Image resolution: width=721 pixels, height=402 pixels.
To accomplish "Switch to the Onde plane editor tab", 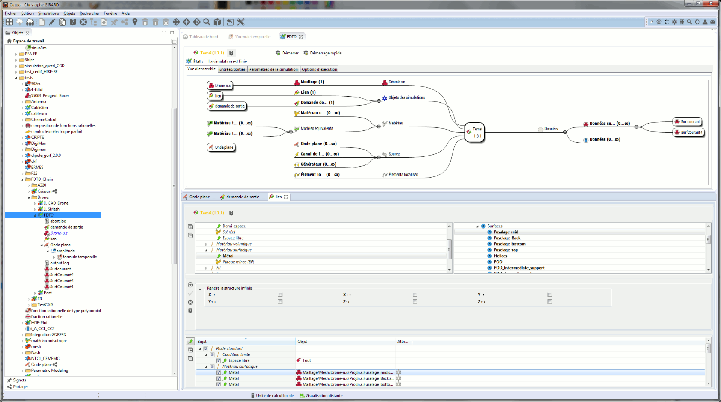I will coord(196,197).
